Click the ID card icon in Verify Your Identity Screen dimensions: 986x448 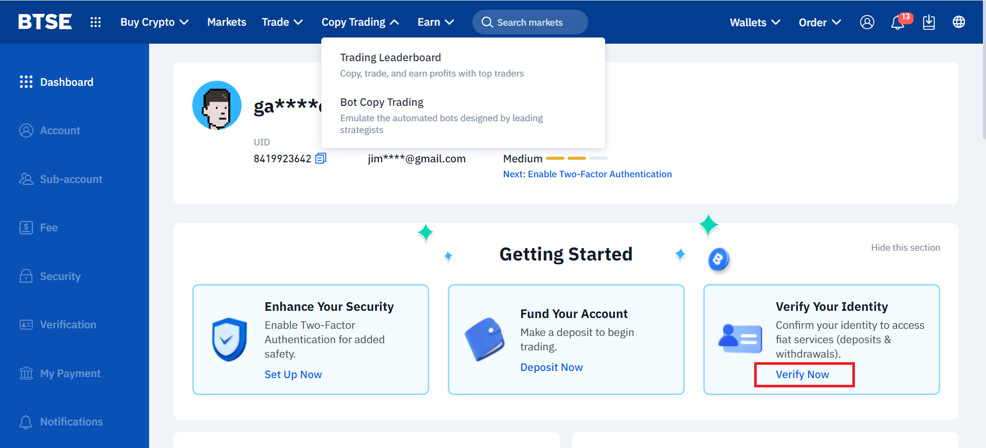(740, 339)
